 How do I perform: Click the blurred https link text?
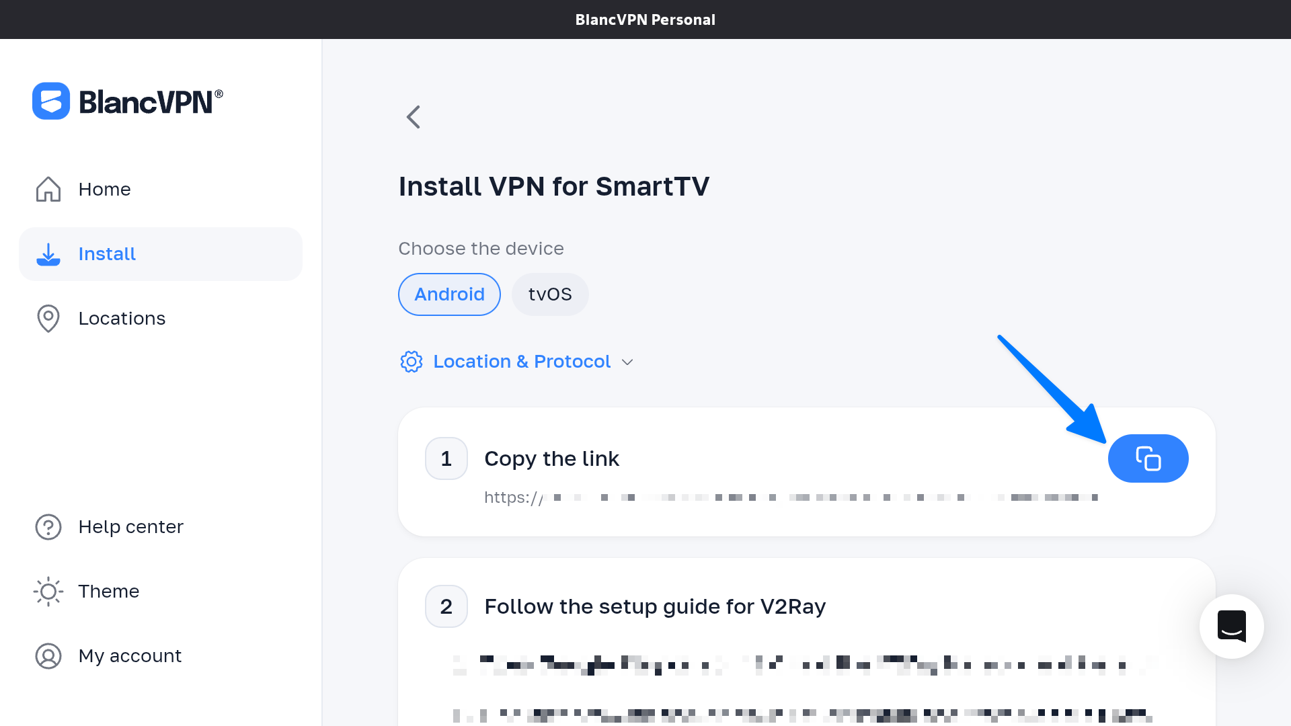click(x=790, y=497)
